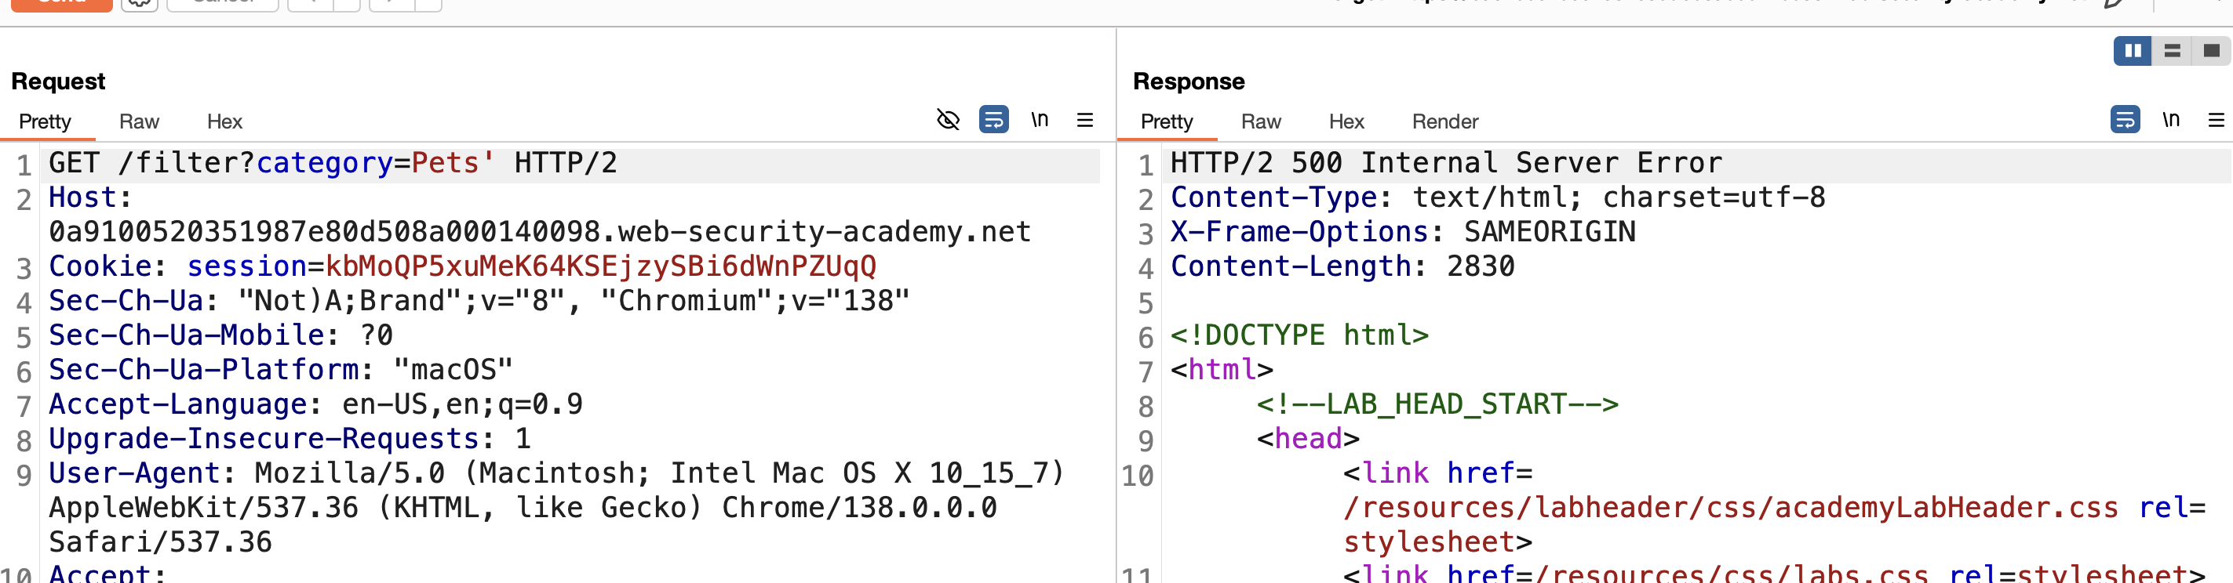Toggle word wrap icon in Request pane
This screenshot has width=2233, height=583.
pos(993,120)
